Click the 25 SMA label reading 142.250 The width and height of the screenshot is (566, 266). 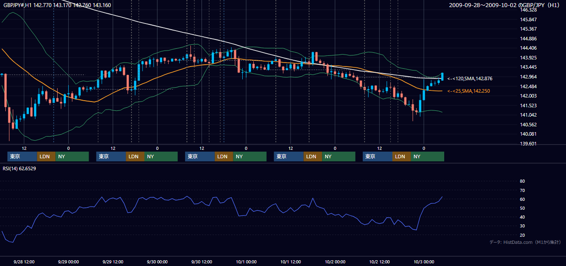pyautogui.click(x=469, y=91)
